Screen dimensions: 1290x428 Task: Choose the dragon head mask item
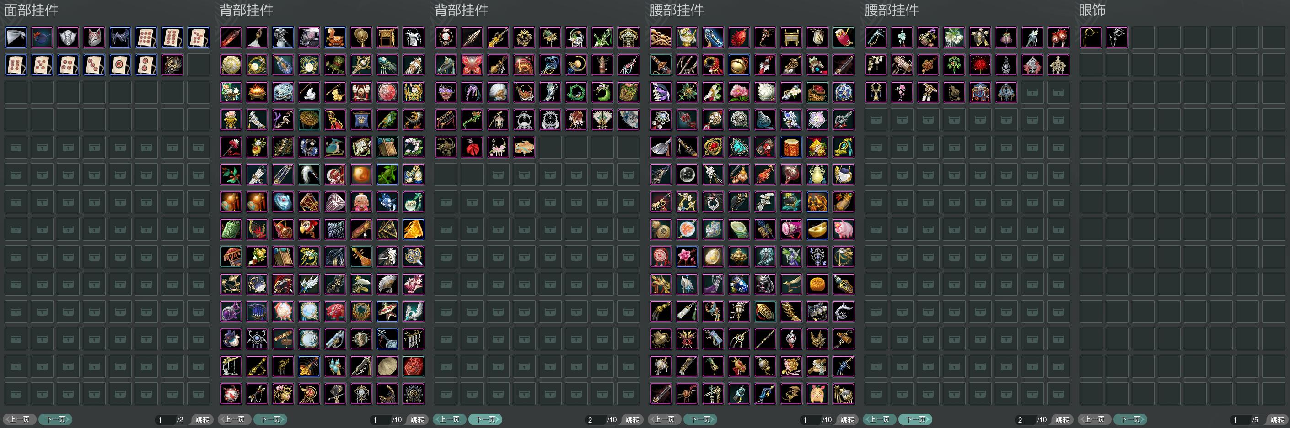pos(172,65)
